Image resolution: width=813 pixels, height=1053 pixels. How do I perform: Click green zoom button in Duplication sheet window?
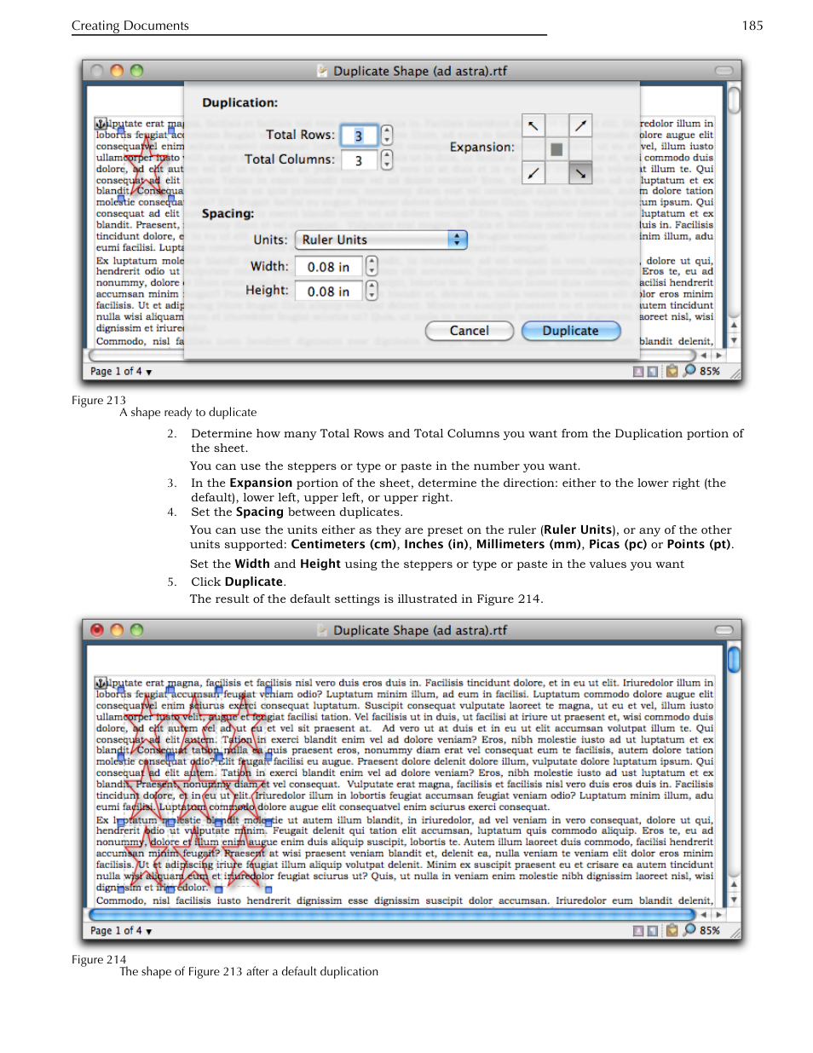(x=136, y=71)
